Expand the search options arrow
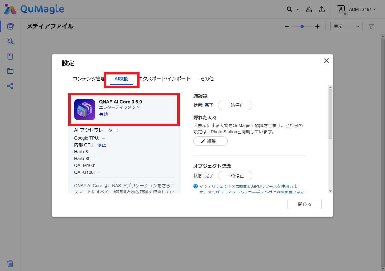385x271 pixels. pyautogui.click(x=297, y=9)
